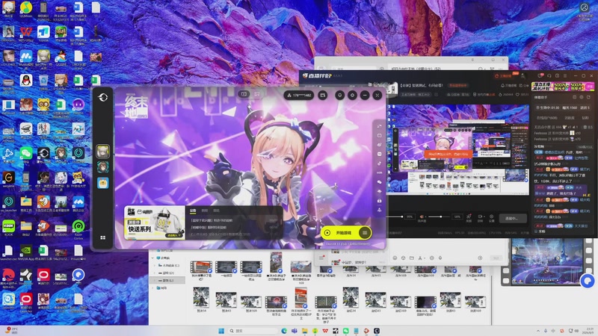Open the settings gear in 直播伴侣 bottom bar
This screenshot has width=598, height=336.
pos(492,217)
